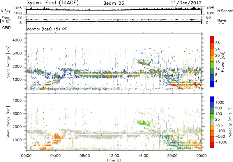Click the '08:00' time tick label
233x162 pixels.
[85, 156]
